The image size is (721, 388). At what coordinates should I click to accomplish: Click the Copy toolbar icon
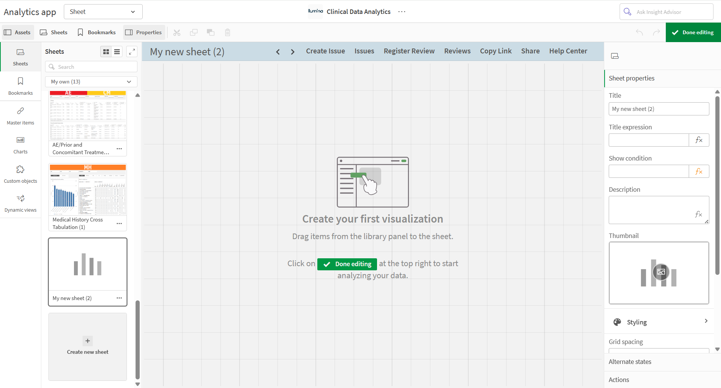[x=194, y=32]
